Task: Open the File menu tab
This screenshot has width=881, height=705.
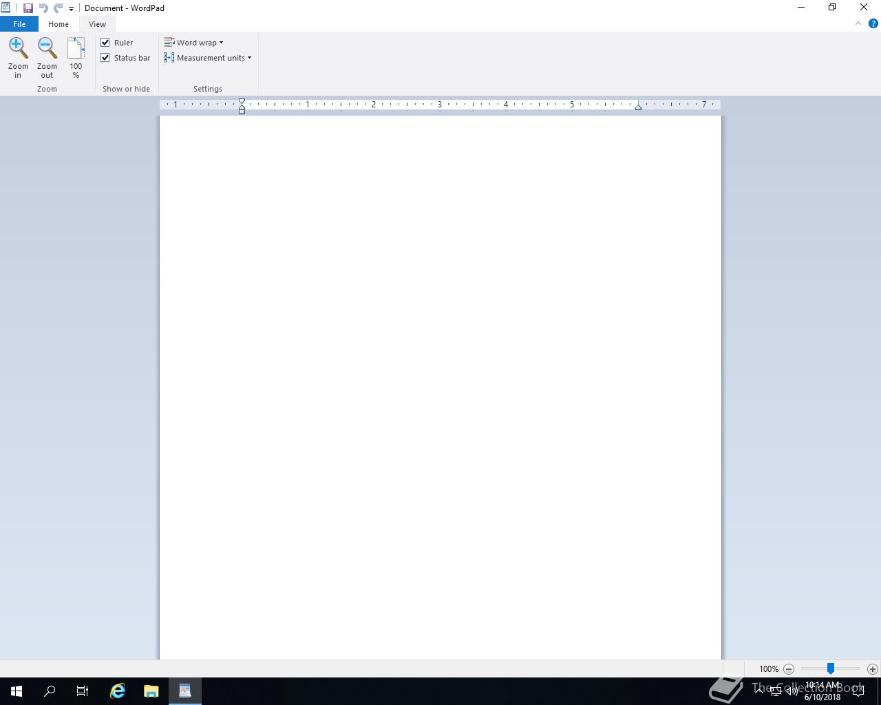Action: pyautogui.click(x=19, y=24)
